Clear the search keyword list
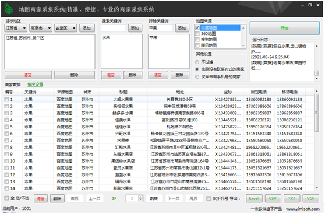Screen dimensions: 325x214 point(111,75)
